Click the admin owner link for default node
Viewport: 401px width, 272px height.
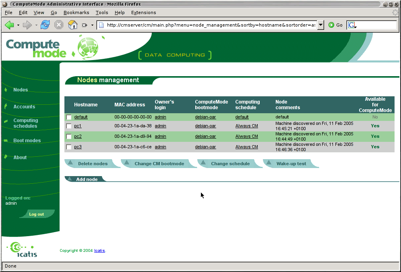160,117
